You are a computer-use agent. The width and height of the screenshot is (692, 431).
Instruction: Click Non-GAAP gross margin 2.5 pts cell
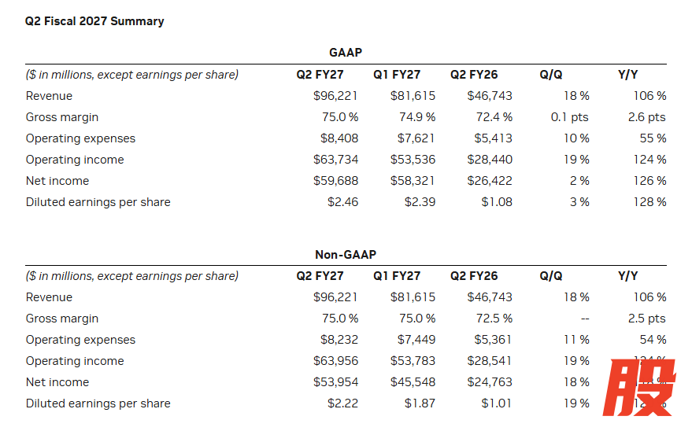(x=646, y=319)
